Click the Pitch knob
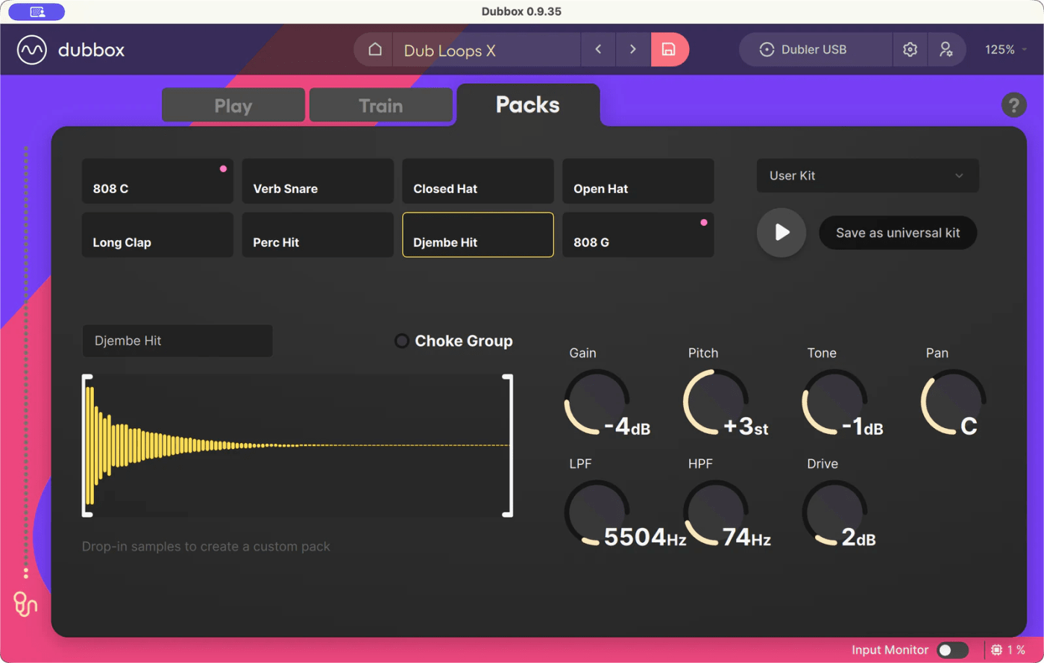Image resolution: width=1044 pixels, height=663 pixels. [x=716, y=401]
